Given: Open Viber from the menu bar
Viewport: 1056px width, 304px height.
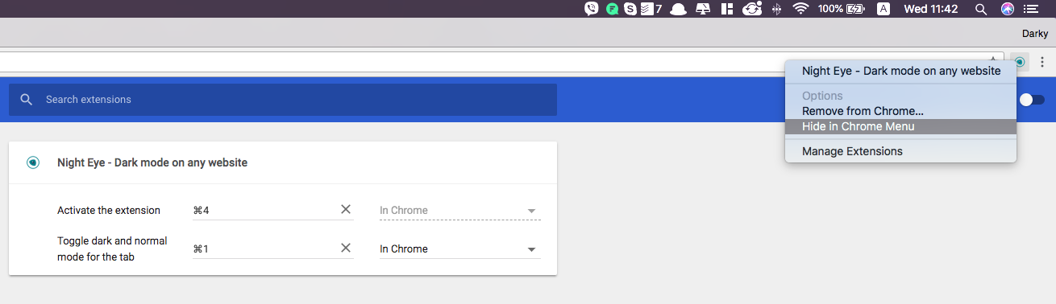Looking at the screenshot, I should 592,9.
